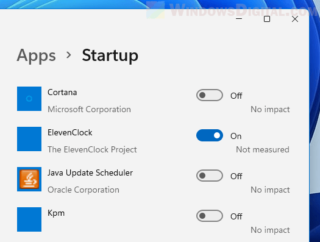Click the Java Update Scheduler icon
Screen dimensions: 320x242
(29, 179)
